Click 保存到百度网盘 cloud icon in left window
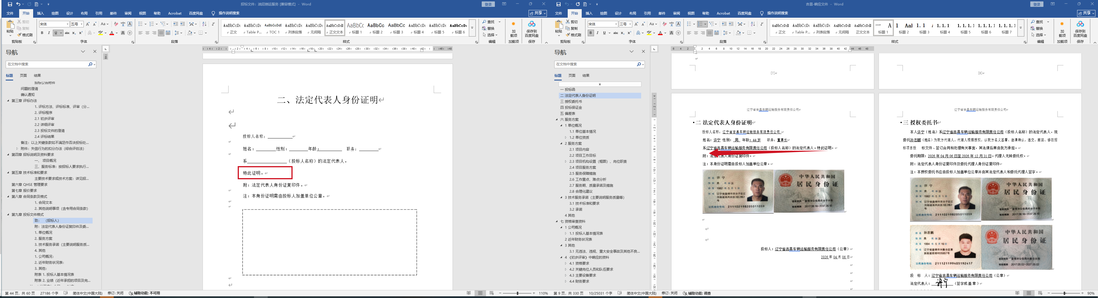1098x298 pixels. pyautogui.click(x=531, y=24)
